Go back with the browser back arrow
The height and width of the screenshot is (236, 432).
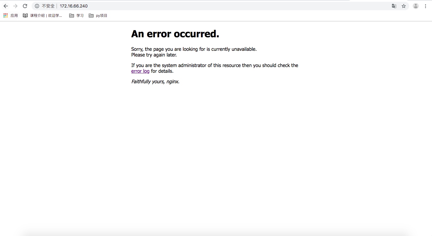[6, 6]
